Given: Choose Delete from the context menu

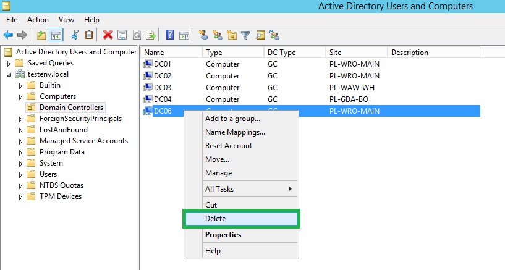Looking at the screenshot, I should coord(241,219).
